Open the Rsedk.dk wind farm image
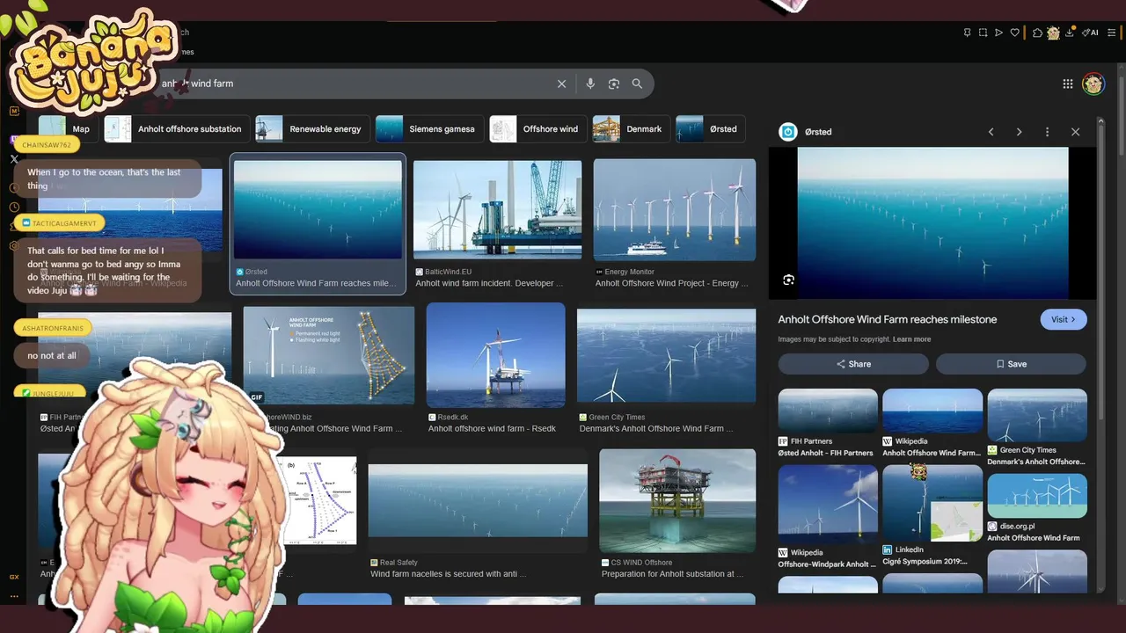 tap(496, 355)
